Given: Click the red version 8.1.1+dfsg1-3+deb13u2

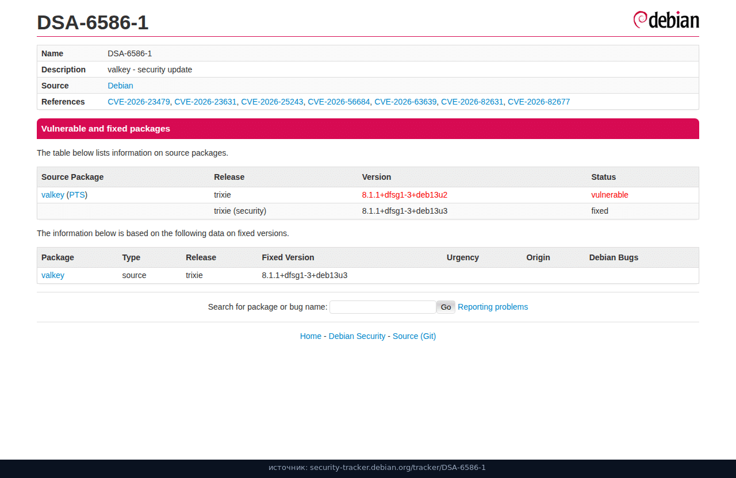Looking at the screenshot, I should (405, 195).
